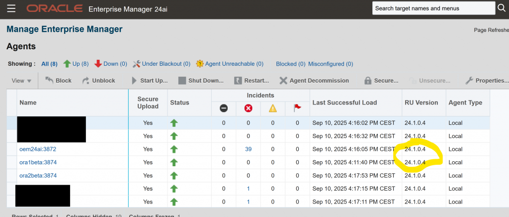
Task: Filter agents by Up (8)
Action: (x=76, y=64)
